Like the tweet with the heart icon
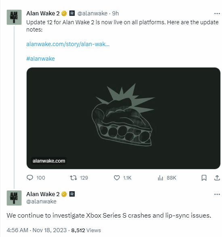 pos(117,178)
